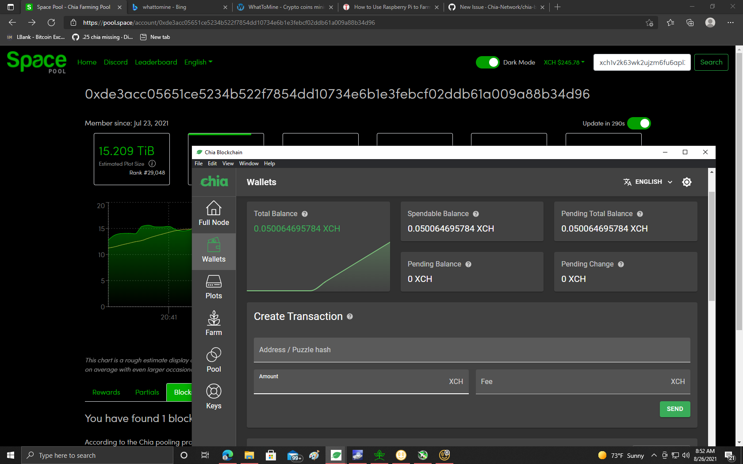Click the Chia logo in the sidebar
The image size is (743, 464).
coord(214,181)
